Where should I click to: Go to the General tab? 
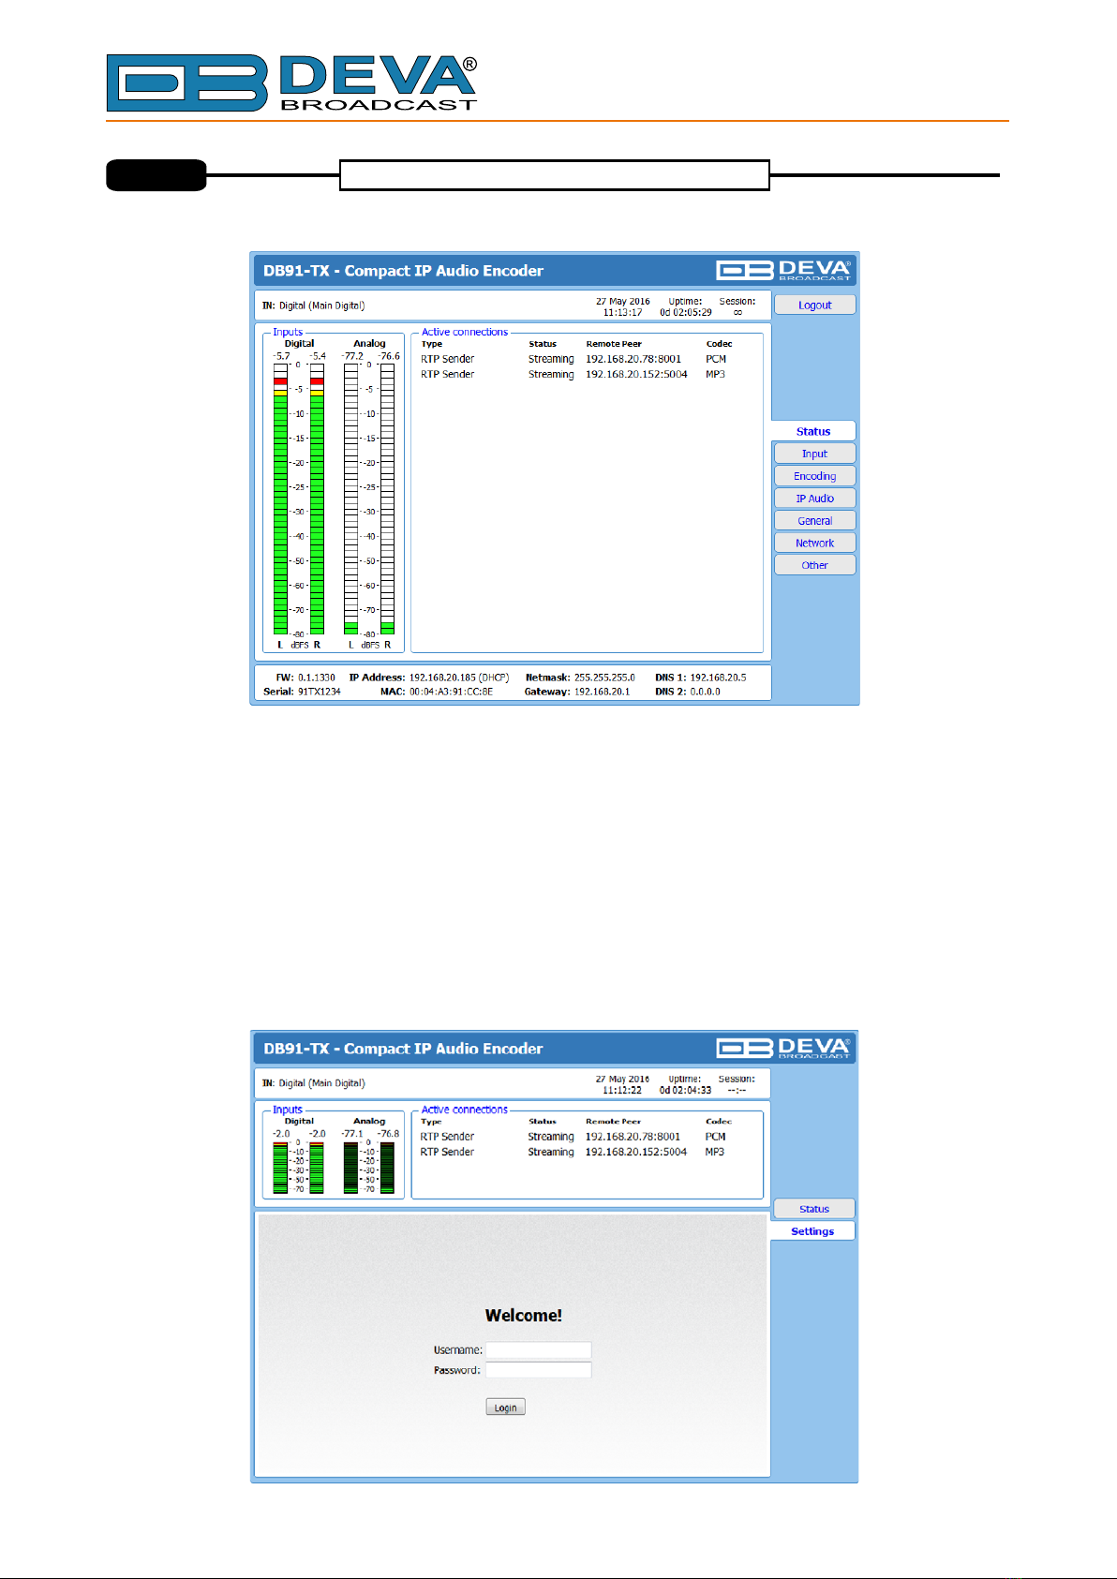pyautogui.click(x=814, y=521)
